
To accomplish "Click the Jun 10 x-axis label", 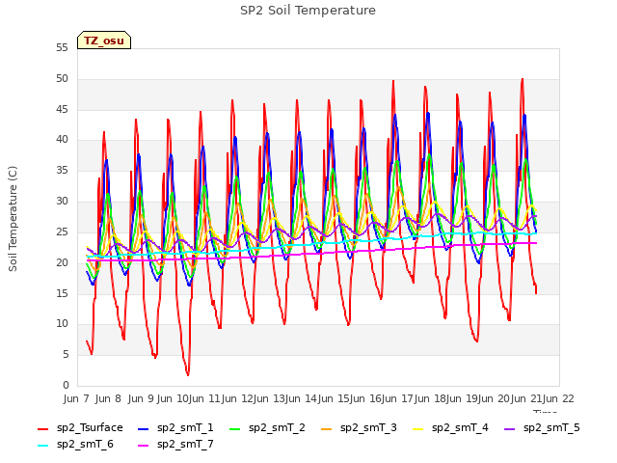I will point(174,398).
